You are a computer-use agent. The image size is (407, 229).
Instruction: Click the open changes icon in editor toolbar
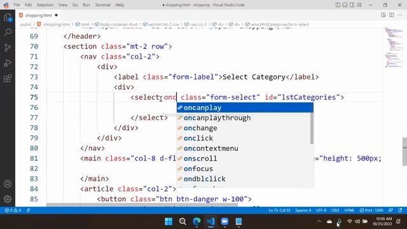[383, 15]
